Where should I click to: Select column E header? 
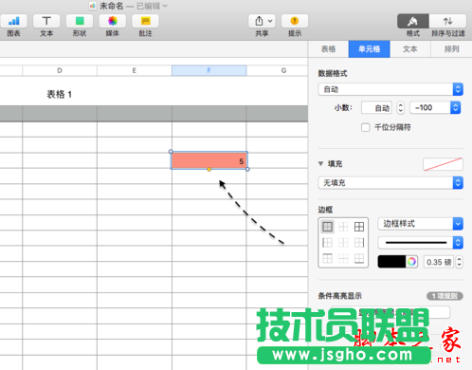pyautogui.click(x=135, y=70)
